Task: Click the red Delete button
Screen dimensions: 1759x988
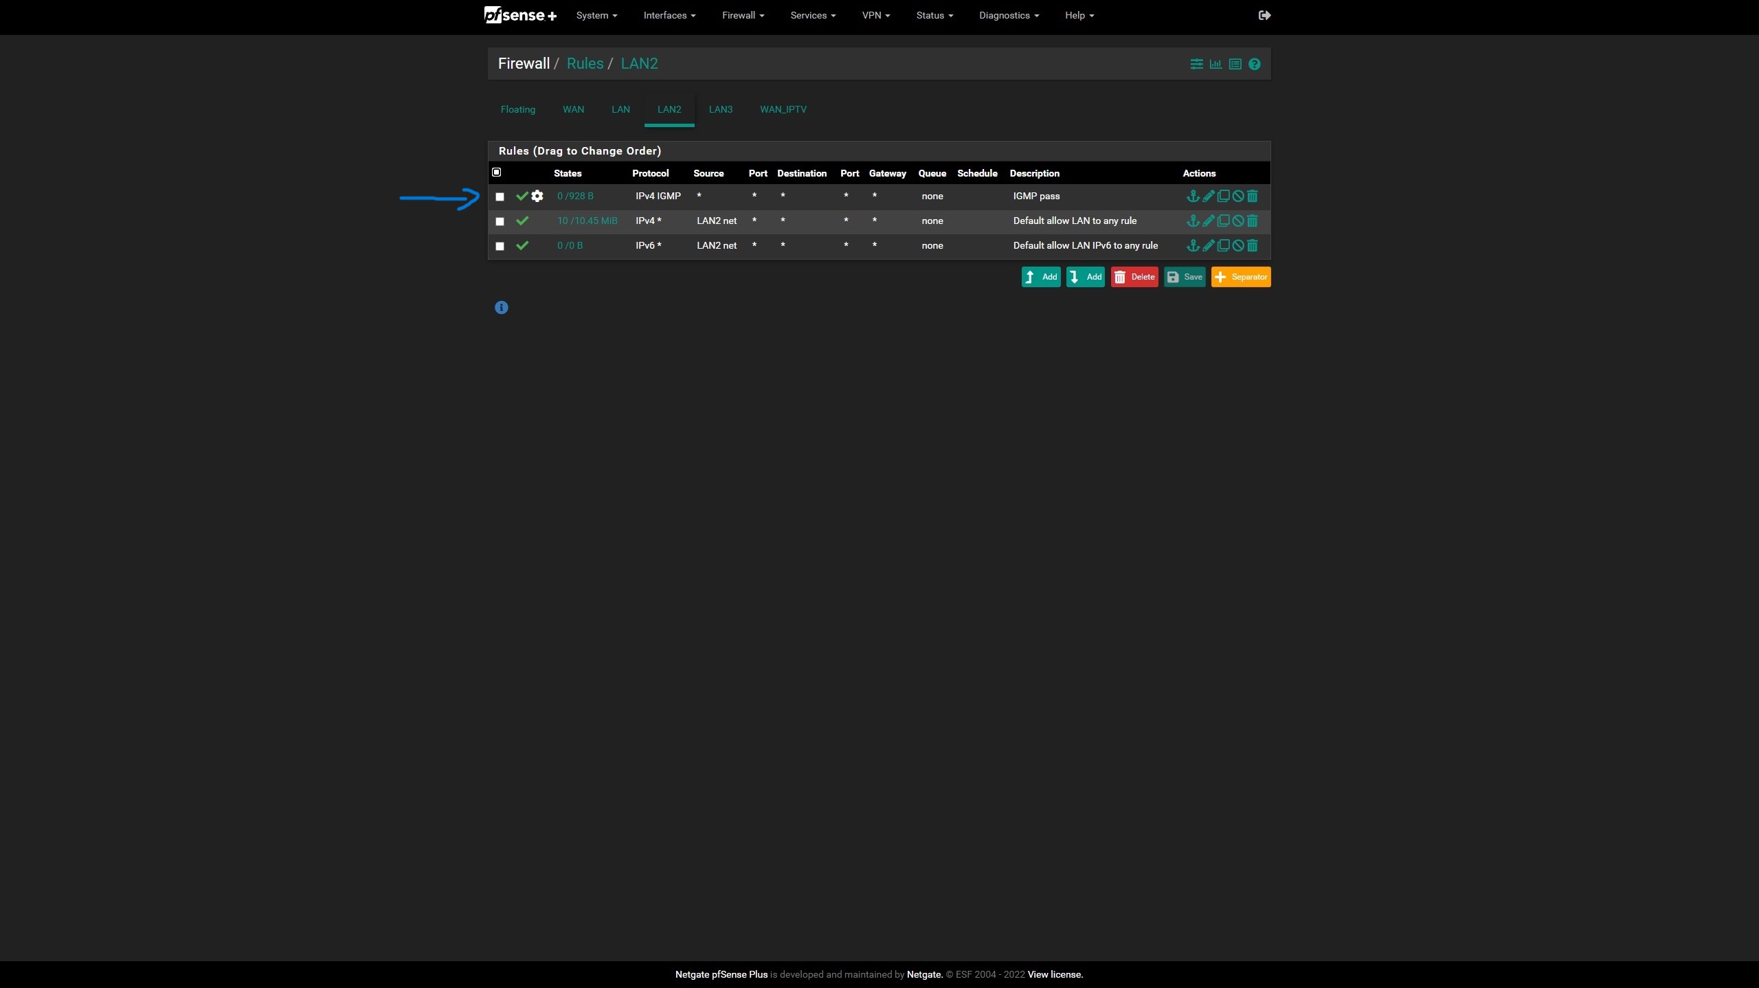Action: pos(1134,278)
